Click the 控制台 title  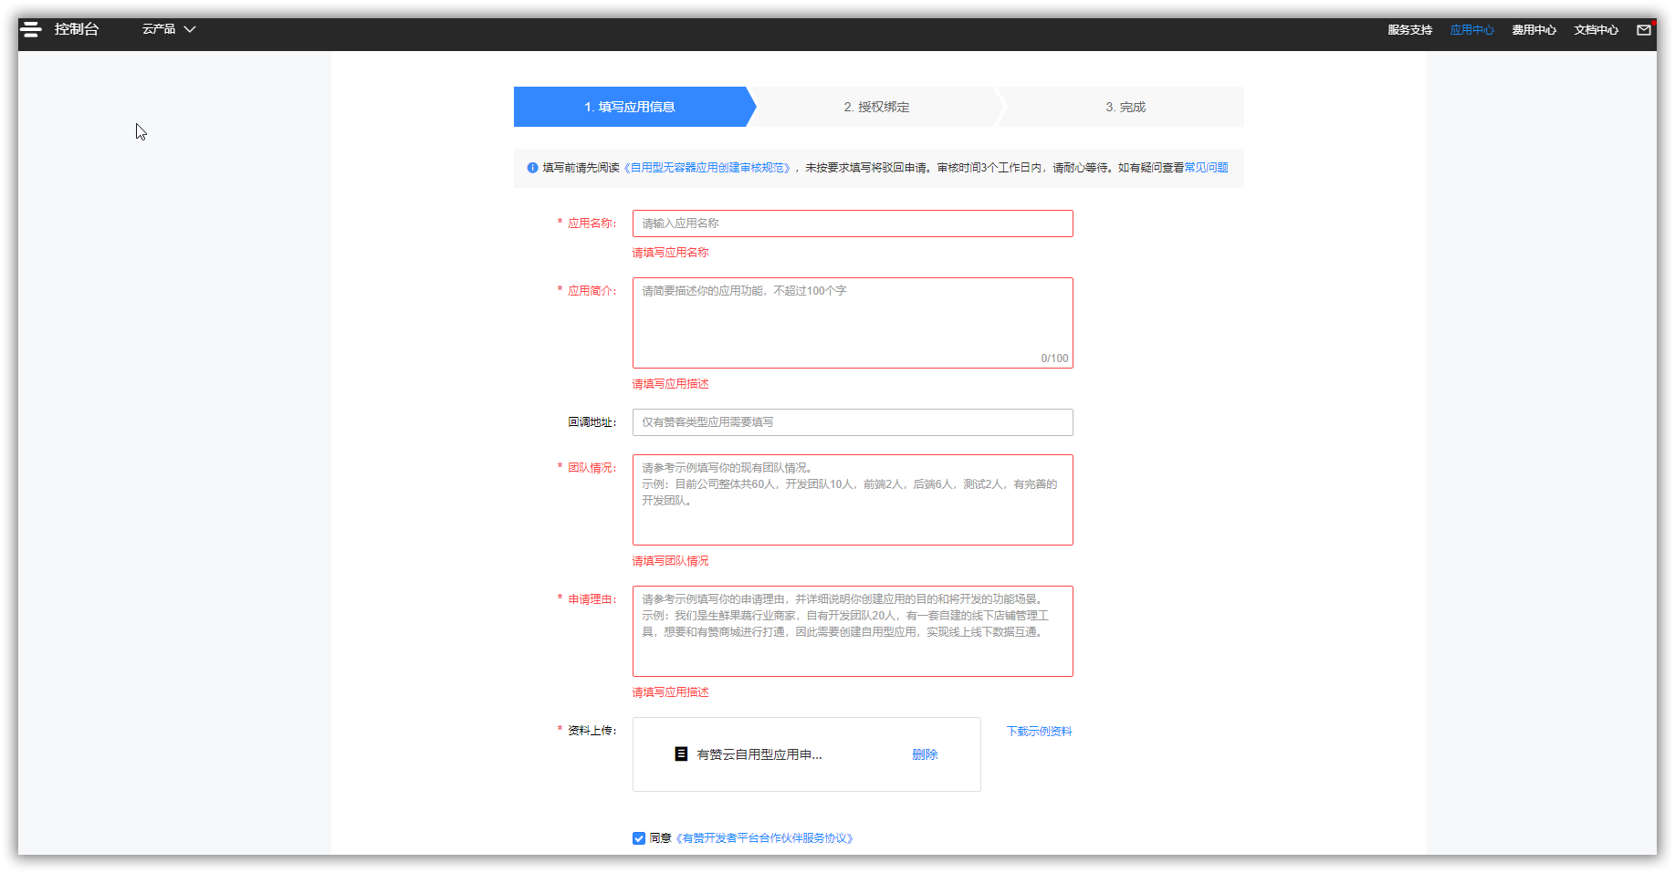(77, 29)
